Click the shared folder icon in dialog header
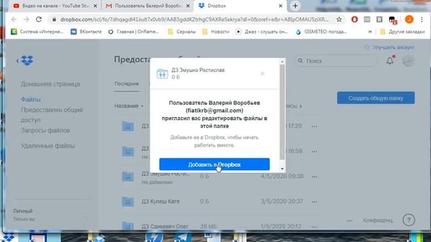This screenshot has width=431, height=242. coord(162,73)
